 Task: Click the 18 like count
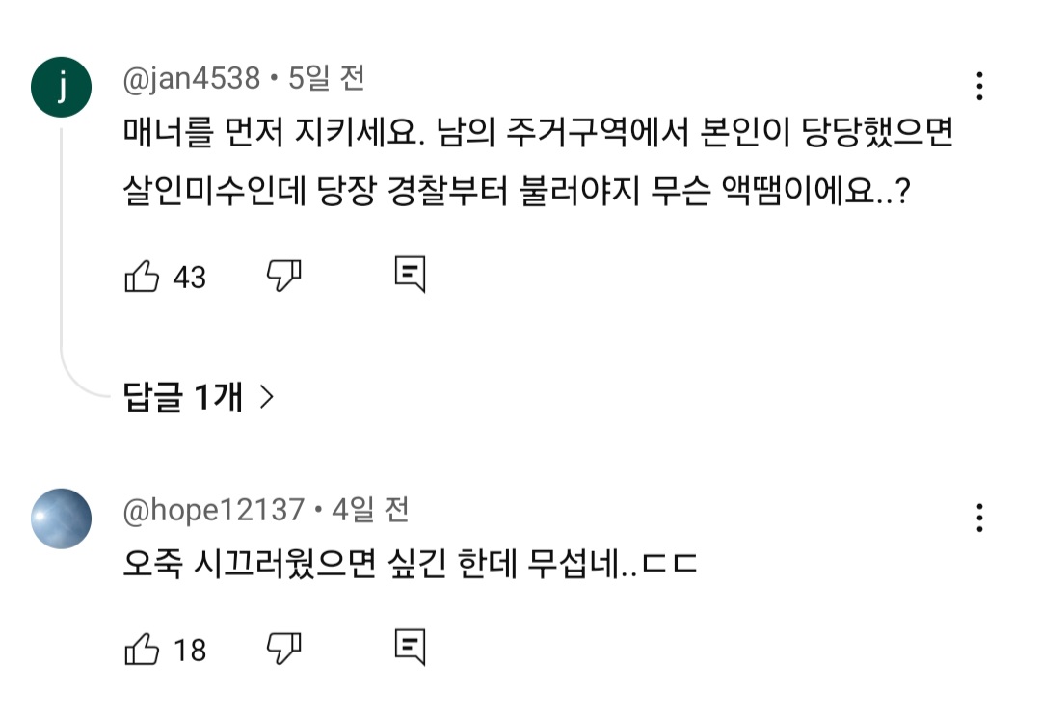pyautogui.click(x=189, y=650)
